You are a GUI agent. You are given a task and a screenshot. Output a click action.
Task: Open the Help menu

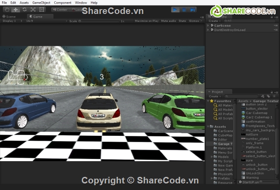(94, 3)
